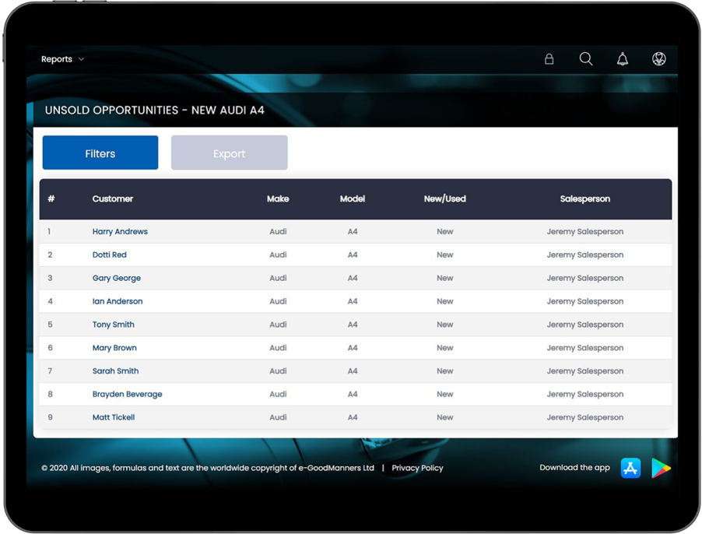Select Matt Tickell in the list
The width and height of the screenshot is (702, 534).
click(x=114, y=417)
